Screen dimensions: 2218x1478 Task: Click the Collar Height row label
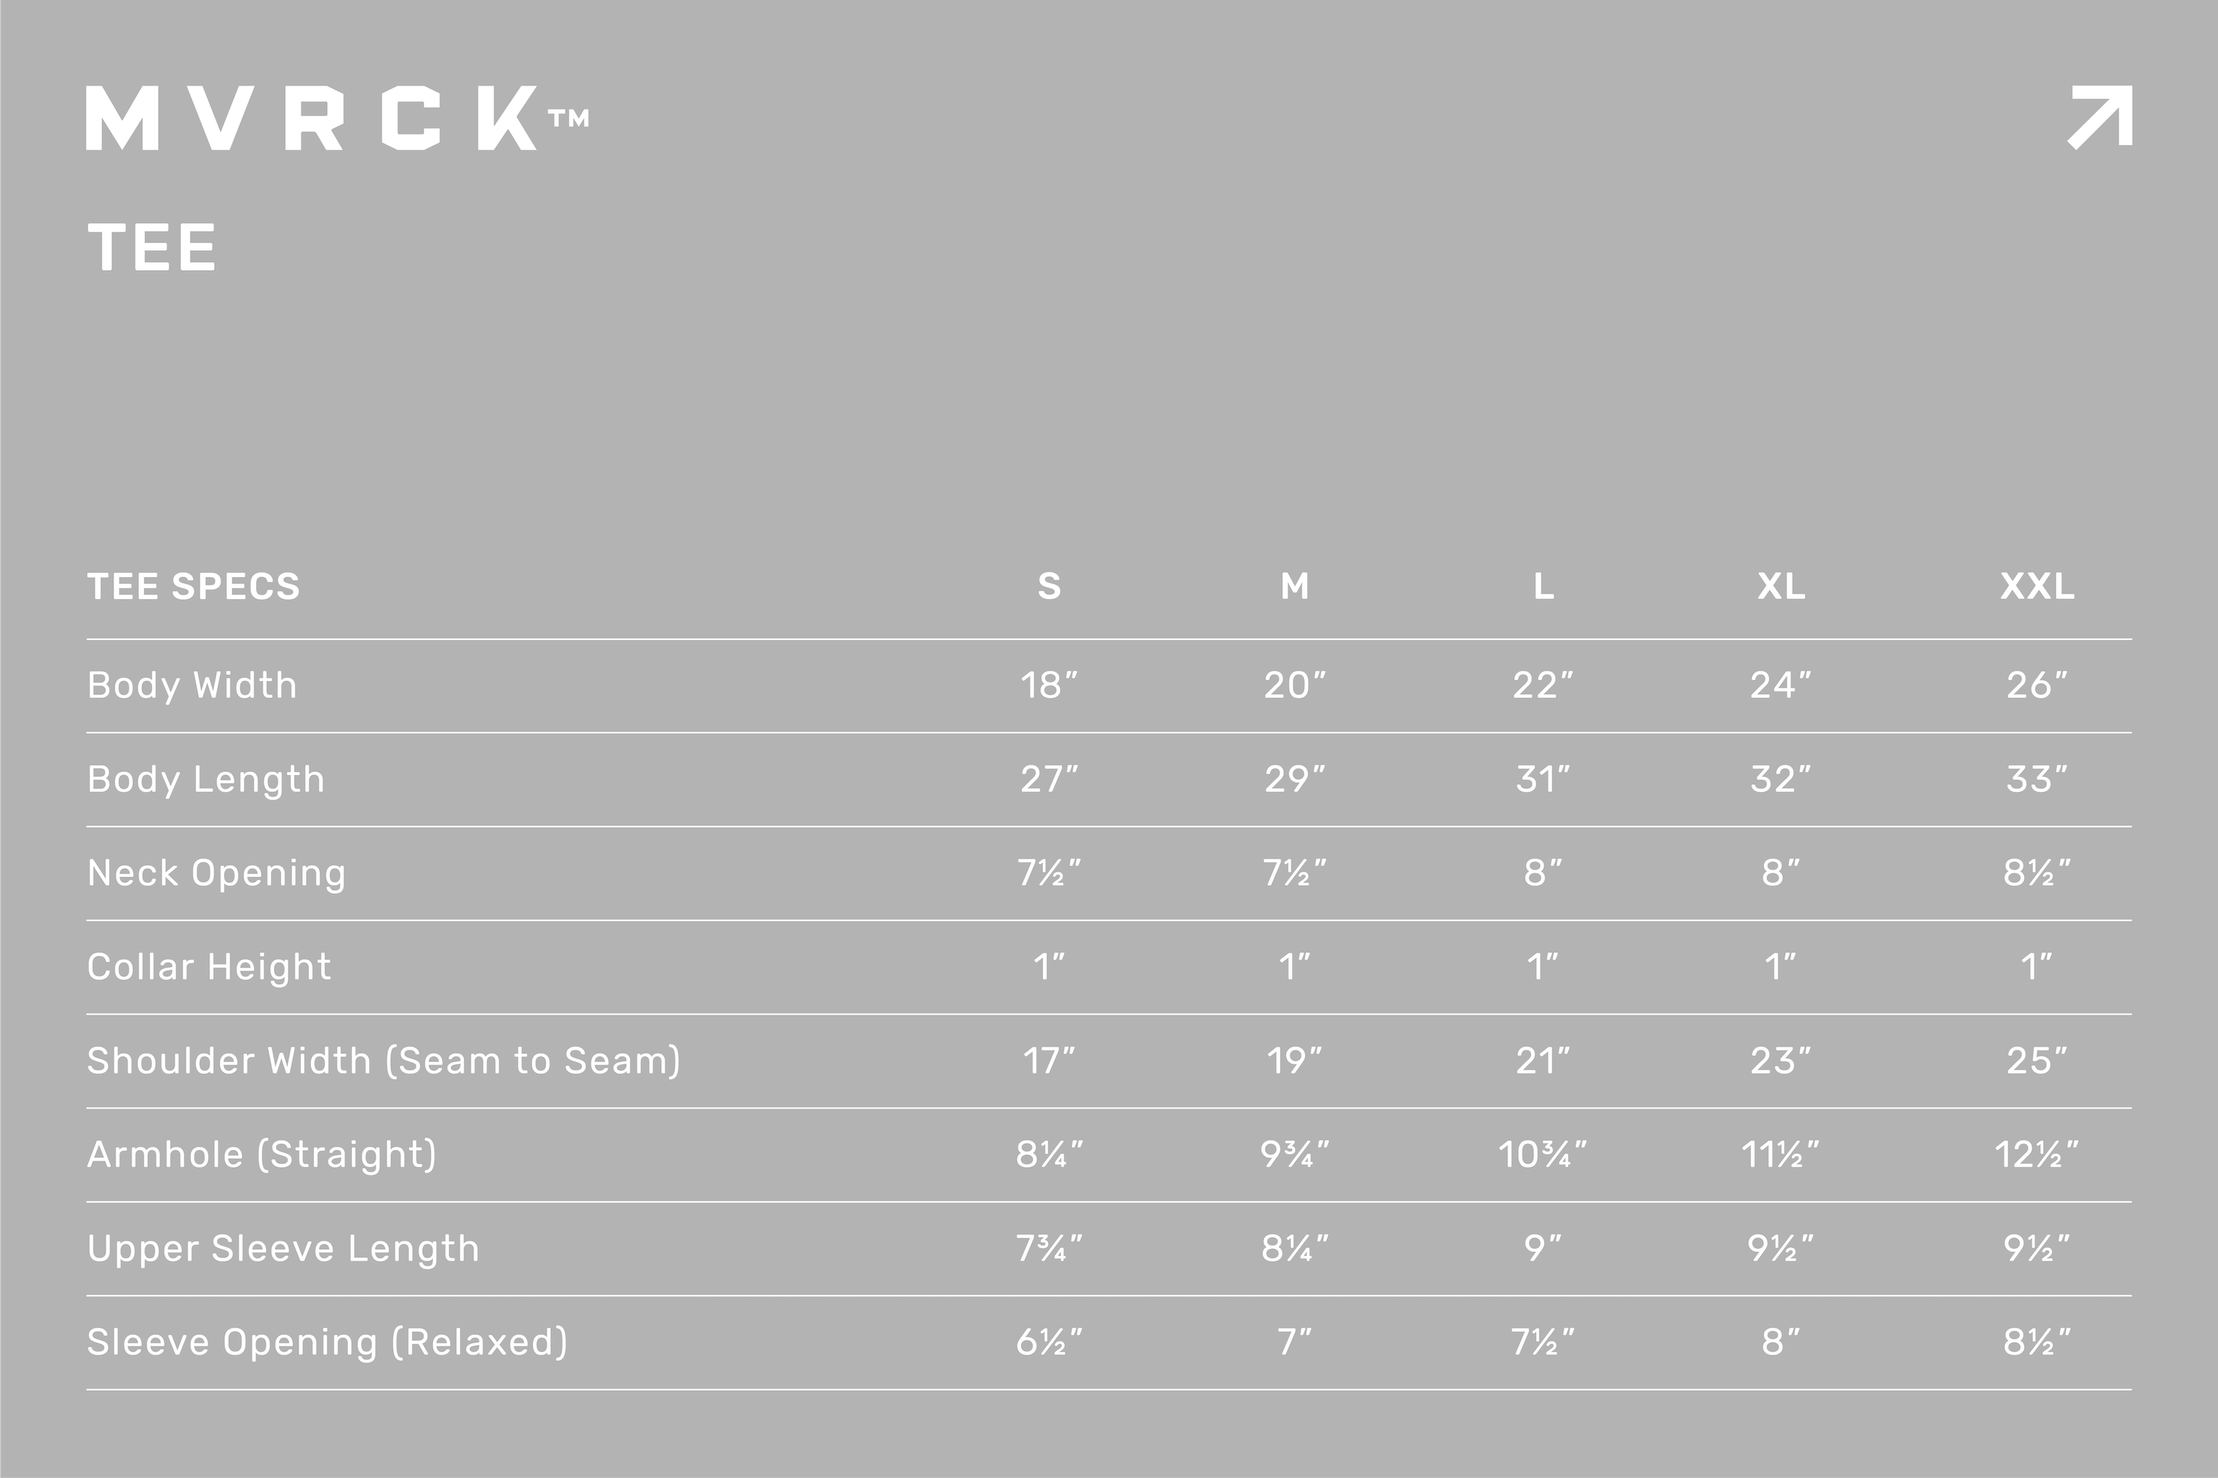pyautogui.click(x=210, y=967)
